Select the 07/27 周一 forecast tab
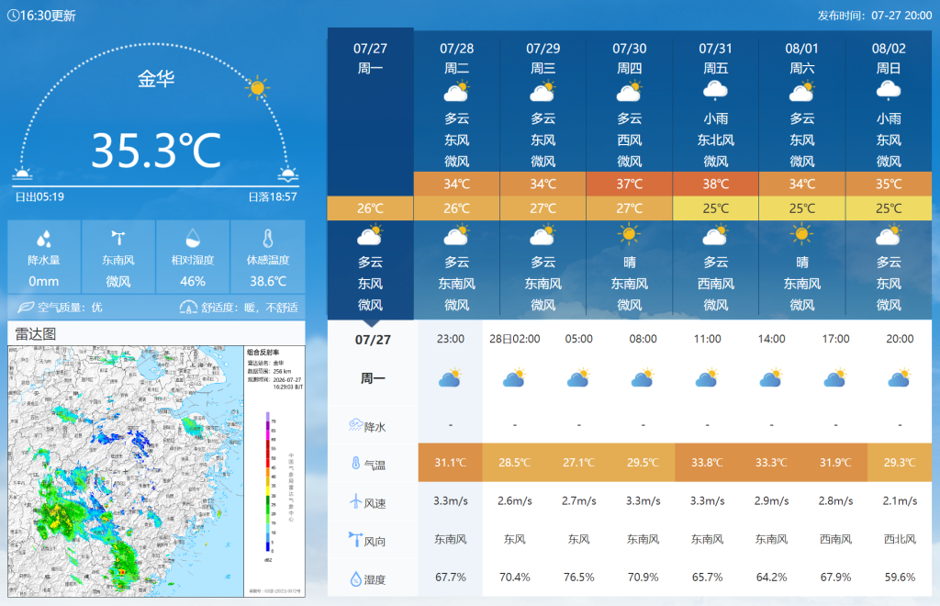 pyautogui.click(x=371, y=174)
